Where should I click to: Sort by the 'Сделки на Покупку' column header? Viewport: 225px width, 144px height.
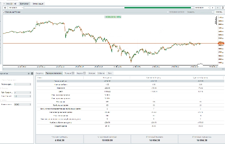[153, 78]
